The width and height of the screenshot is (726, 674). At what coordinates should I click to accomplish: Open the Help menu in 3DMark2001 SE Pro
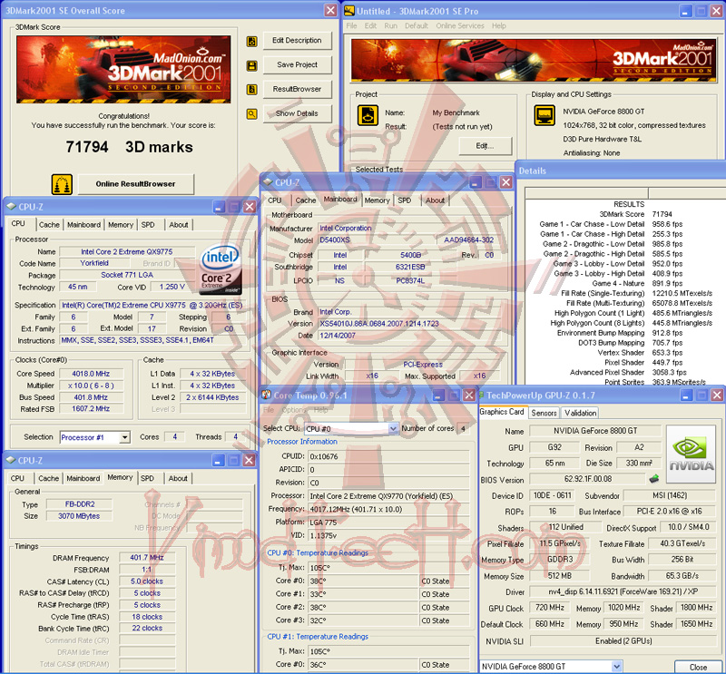[498, 26]
